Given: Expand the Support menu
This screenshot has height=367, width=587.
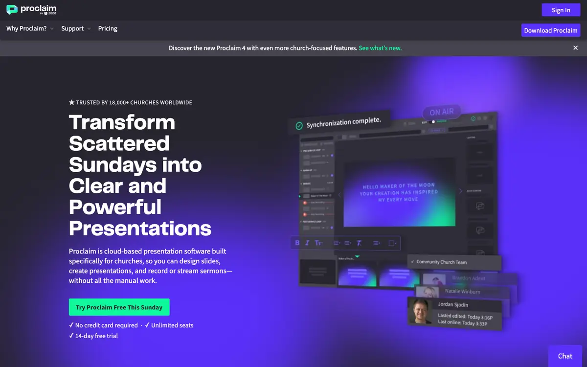Looking at the screenshot, I should [x=76, y=28].
